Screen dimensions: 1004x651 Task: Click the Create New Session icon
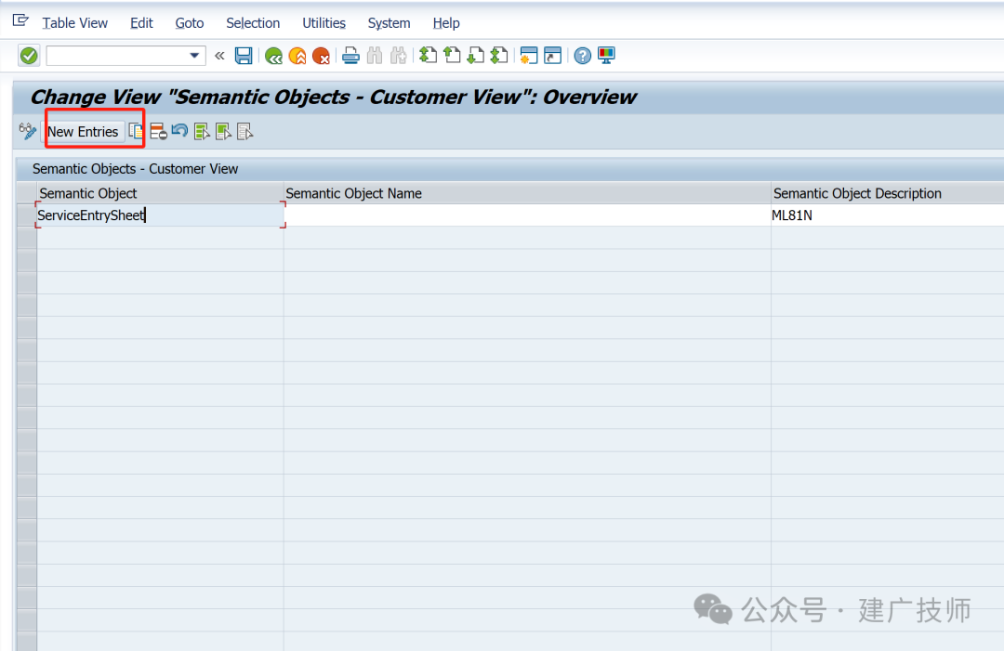(529, 56)
